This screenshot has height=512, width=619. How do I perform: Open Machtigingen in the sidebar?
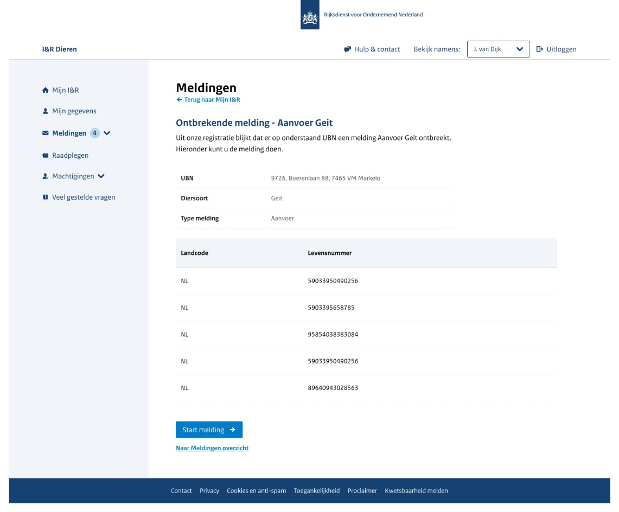click(x=73, y=176)
